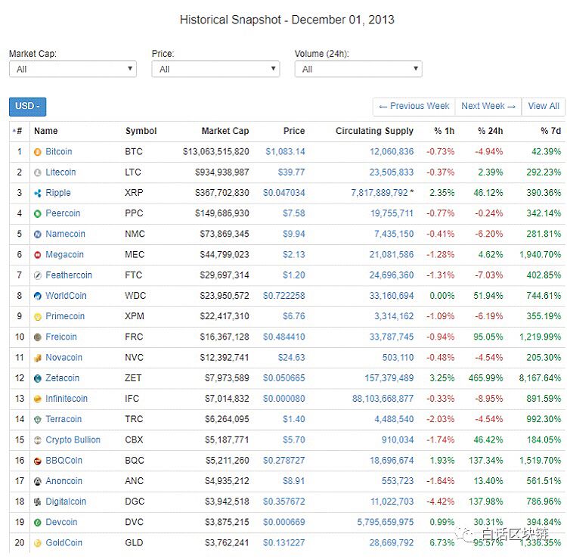Click the GoldCoin logo icon

[38, 543]
